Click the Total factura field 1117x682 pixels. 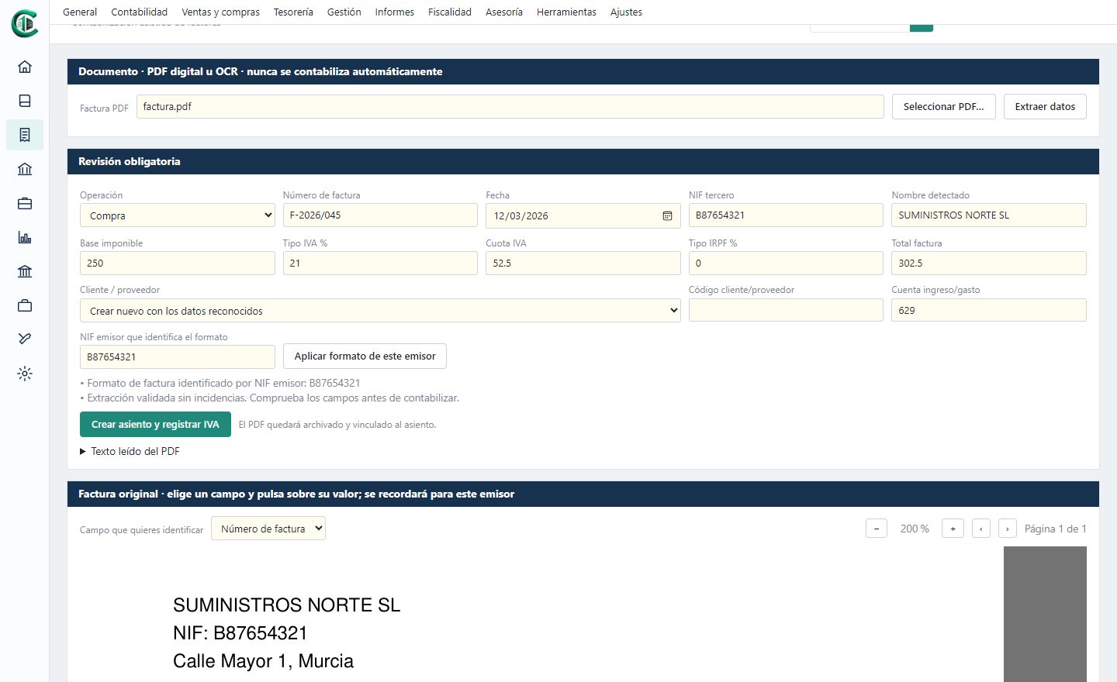[x=989, y=263]
